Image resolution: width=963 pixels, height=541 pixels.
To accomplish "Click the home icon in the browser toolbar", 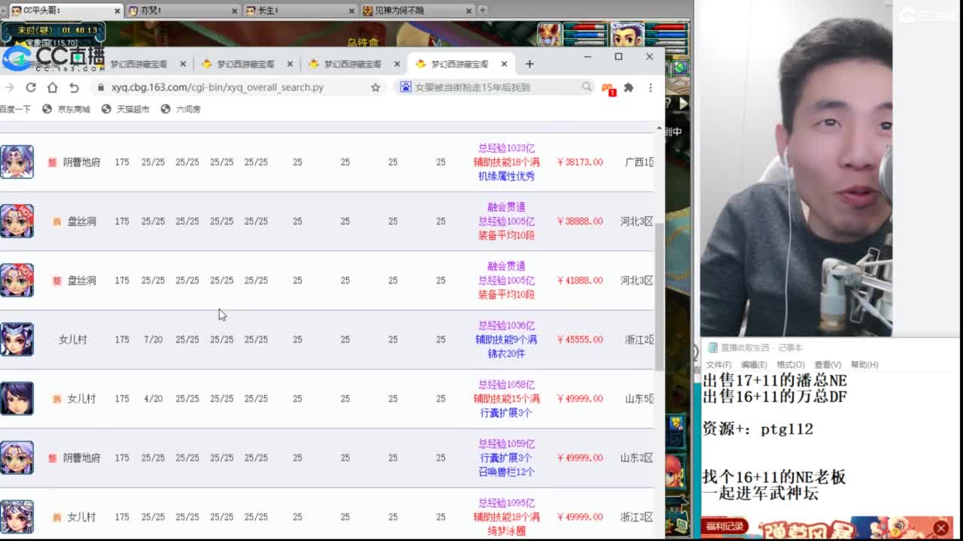I will [x=51, y=88].
